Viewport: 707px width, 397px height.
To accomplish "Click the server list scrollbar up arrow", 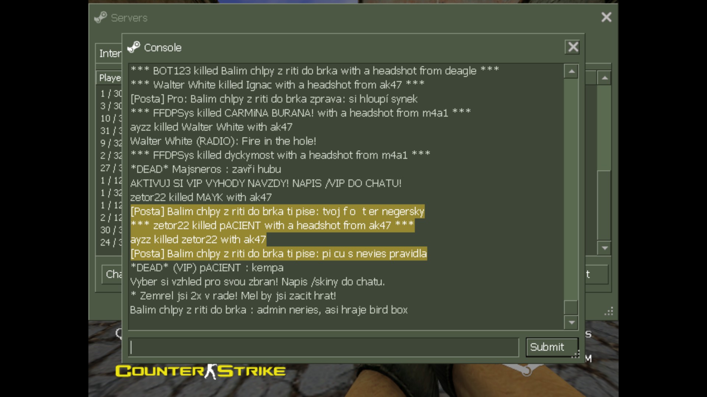I will [604, 78].
